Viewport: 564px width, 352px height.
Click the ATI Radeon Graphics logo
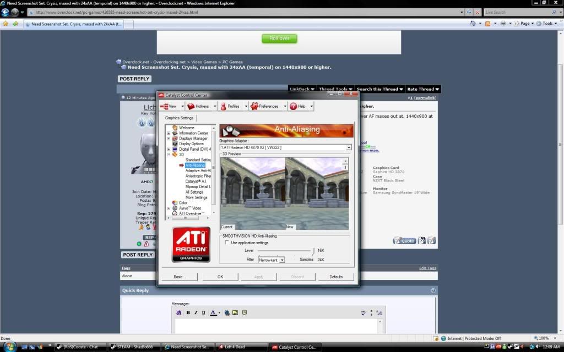191,245
